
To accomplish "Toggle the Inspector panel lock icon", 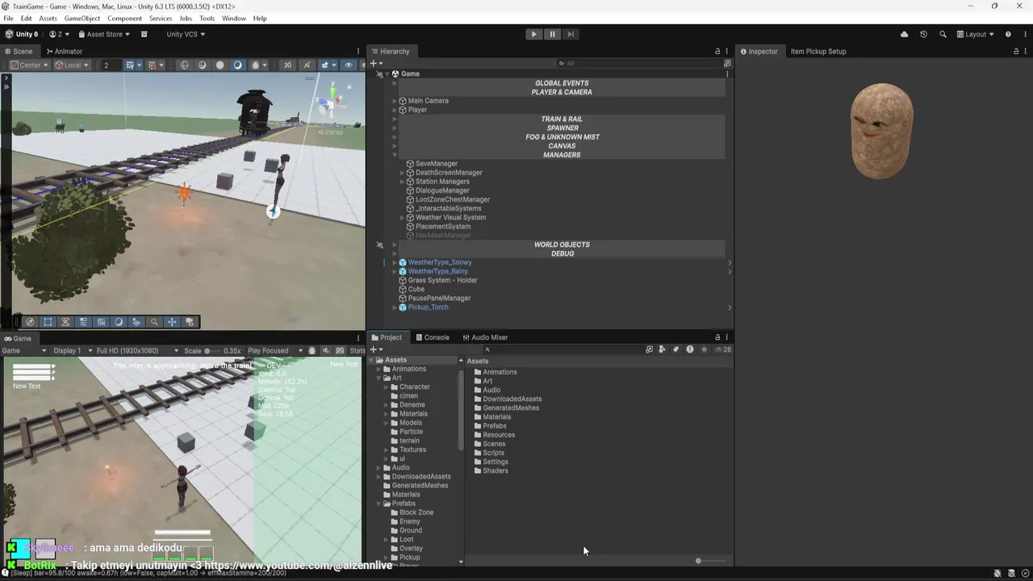I will coord(1016,51).
